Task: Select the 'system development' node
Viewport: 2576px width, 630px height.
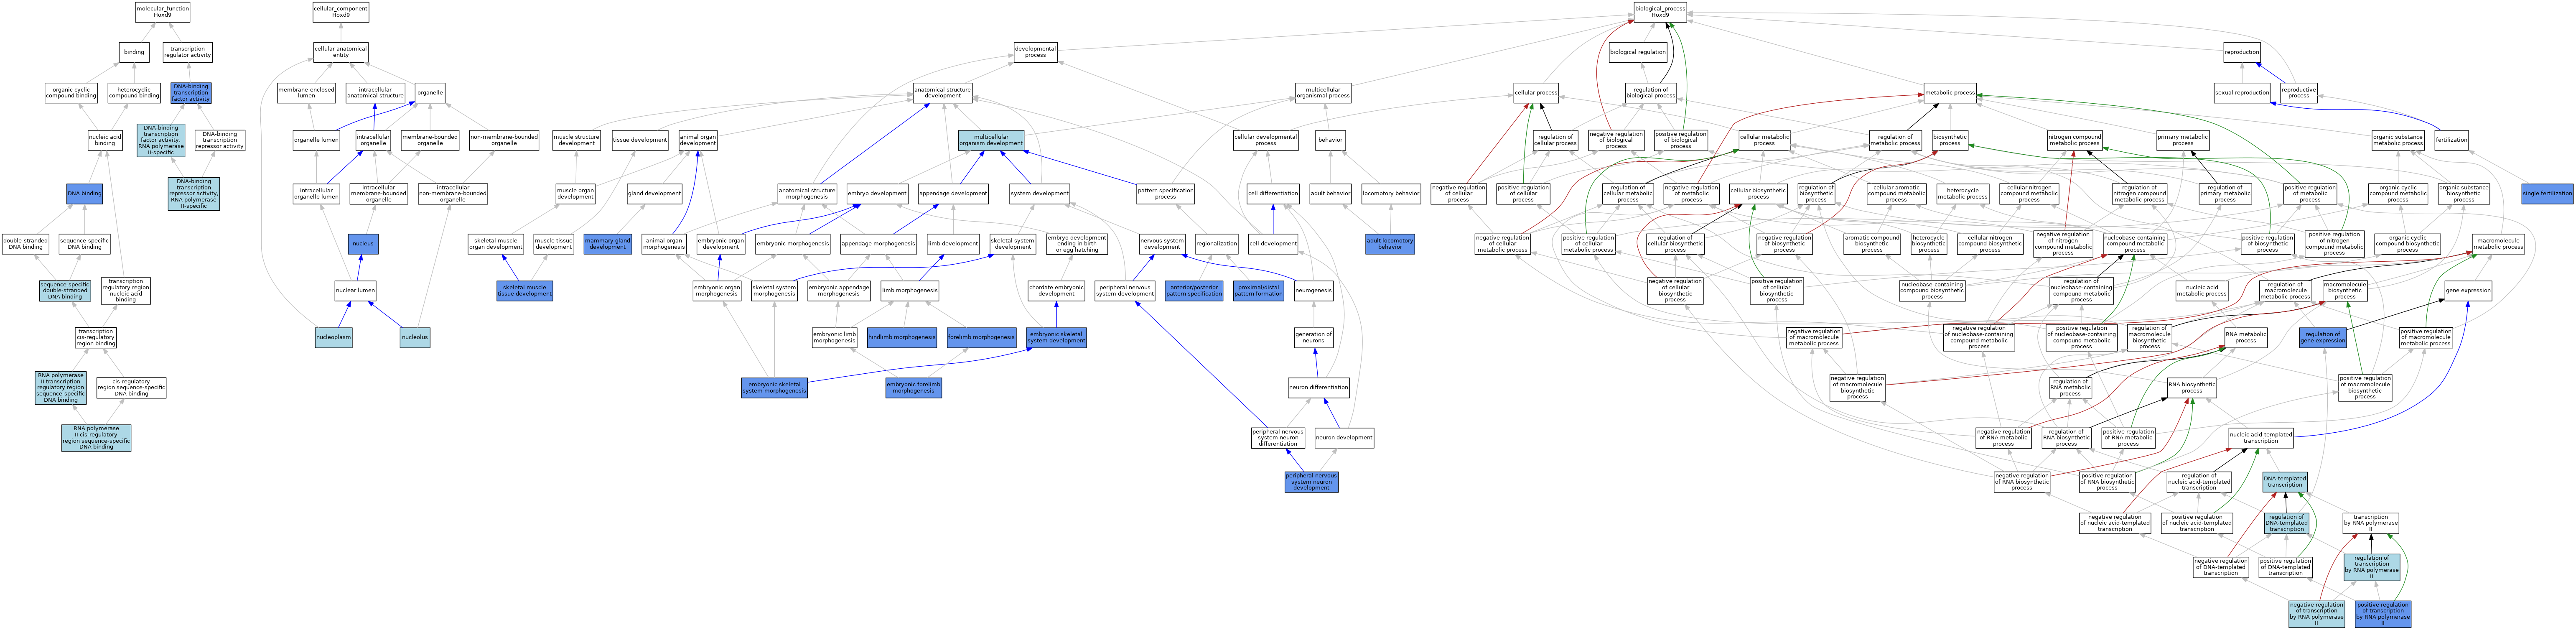Action: click(x=1040, y=193)
